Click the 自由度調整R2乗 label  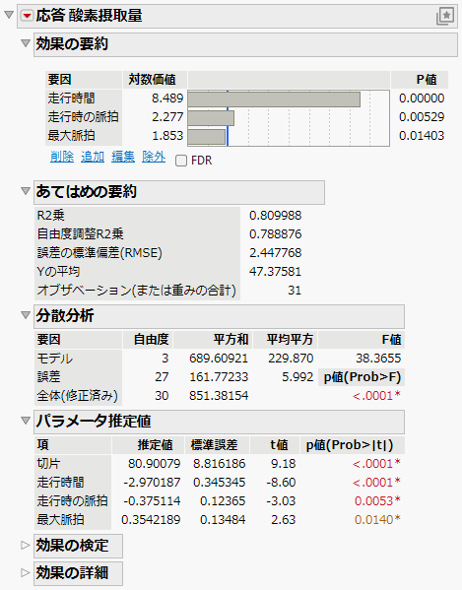pos(80,234)
